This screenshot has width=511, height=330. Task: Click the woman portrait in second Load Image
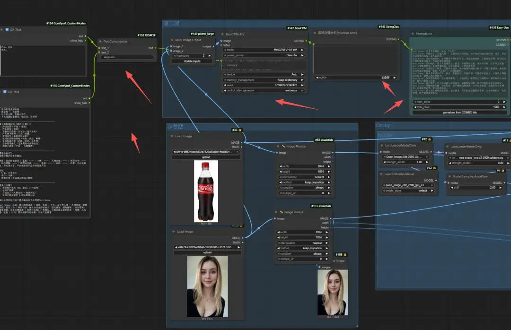tap(207, 287)
